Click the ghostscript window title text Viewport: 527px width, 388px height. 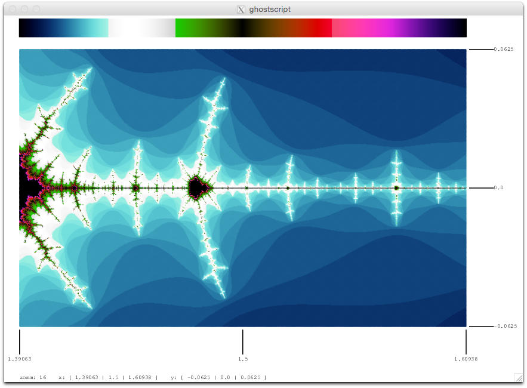point(270,10)
